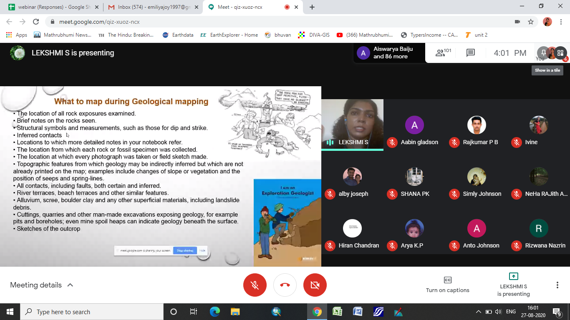Toggle the microphone mute button

point(255,285)
